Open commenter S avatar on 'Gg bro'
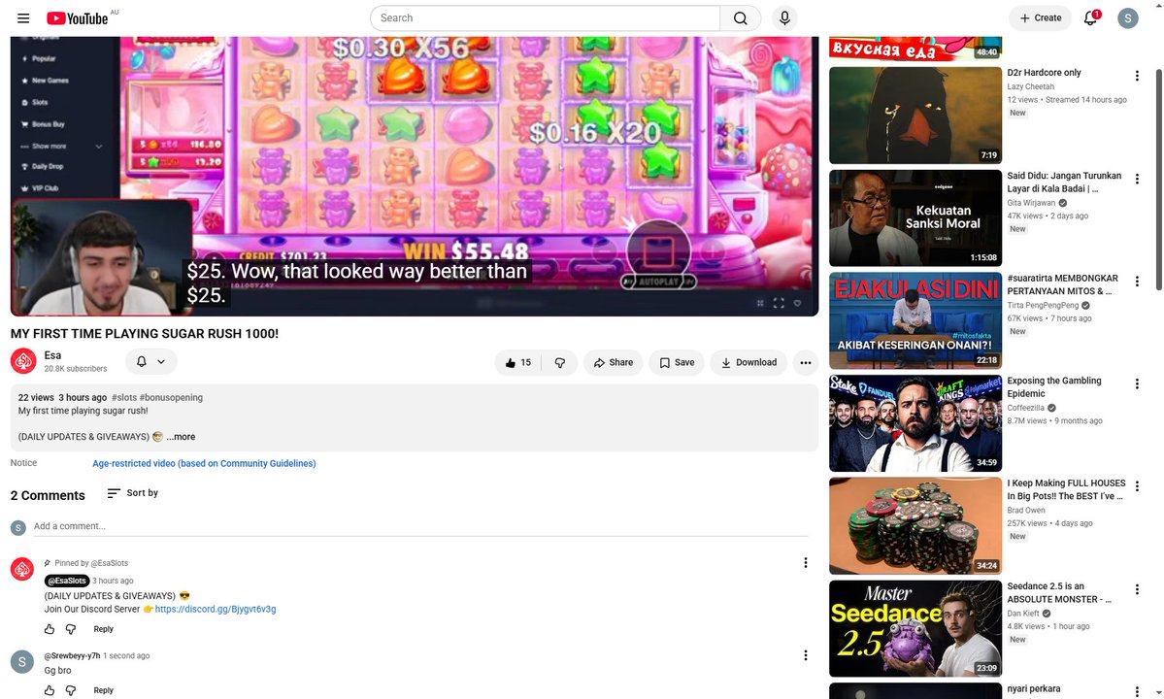 [22, 662]
